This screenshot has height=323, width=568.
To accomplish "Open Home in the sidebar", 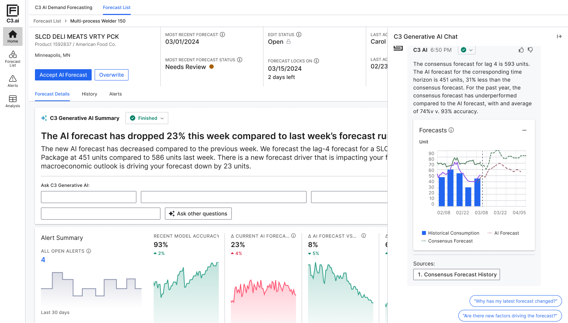I will click(x=13, y=36).
